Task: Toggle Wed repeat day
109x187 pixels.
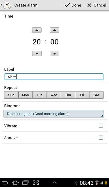Action: pos(54,95)
